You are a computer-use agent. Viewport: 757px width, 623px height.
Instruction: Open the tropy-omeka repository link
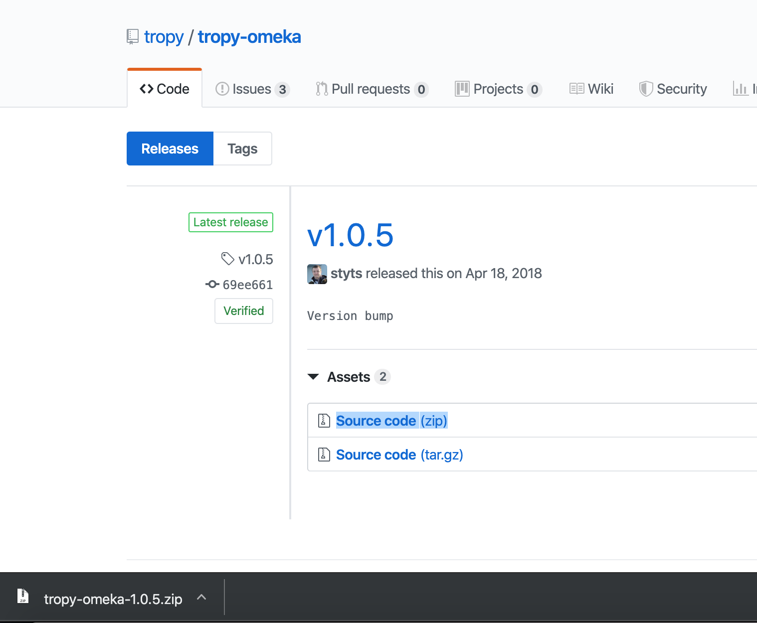pos(249,37)
